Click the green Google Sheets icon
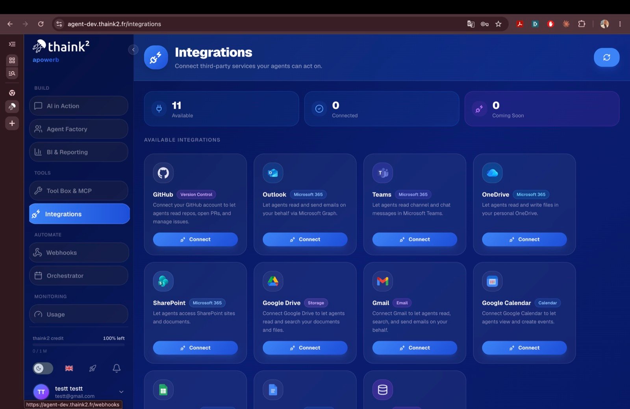This screenshot has width=630, height=409. [163, 390]
